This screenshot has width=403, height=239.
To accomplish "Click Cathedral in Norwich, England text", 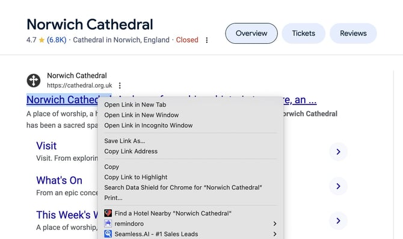I will coord(121,40).
